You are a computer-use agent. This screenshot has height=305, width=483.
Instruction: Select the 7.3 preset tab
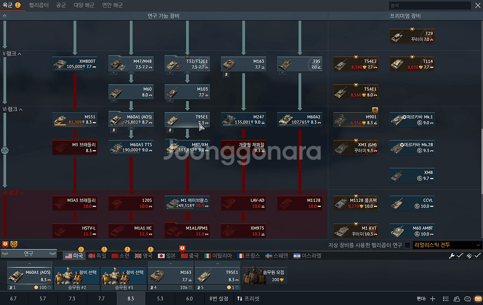point(72,299)
